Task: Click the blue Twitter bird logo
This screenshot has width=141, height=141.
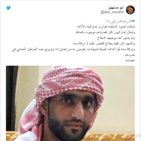Action: click(x=8, y=8)
